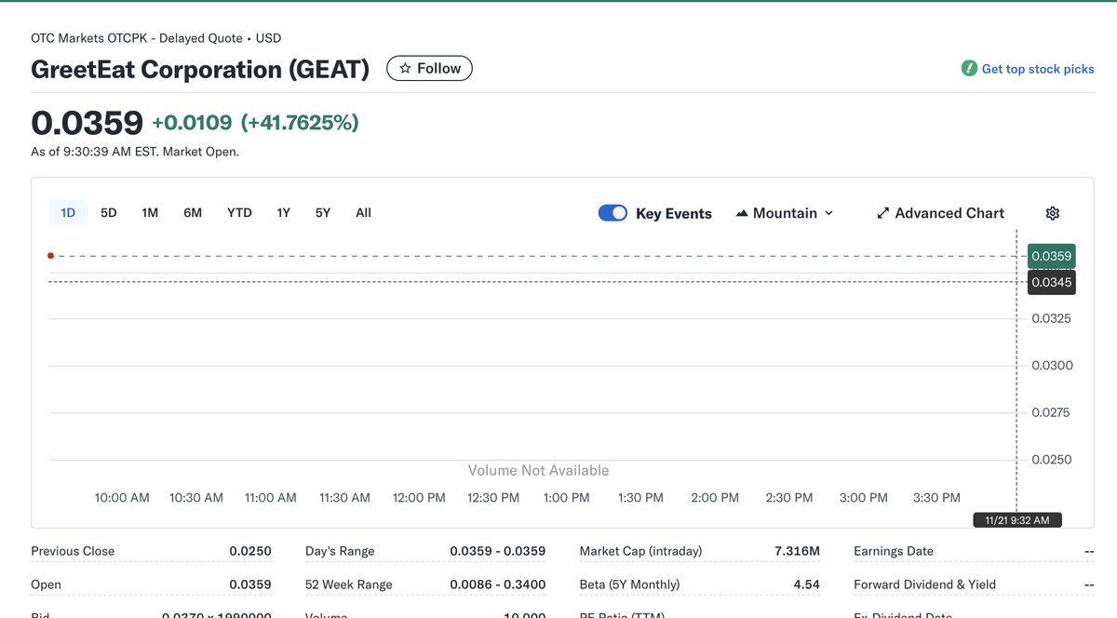Click the 2:30 PM time axis label

[x=789, y=498]
